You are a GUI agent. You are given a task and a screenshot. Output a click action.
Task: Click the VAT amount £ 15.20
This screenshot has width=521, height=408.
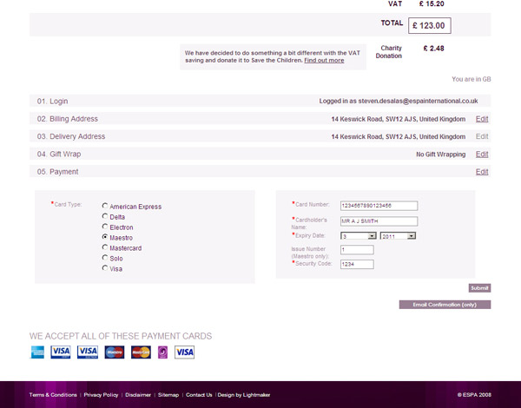pyautogui.click(x=432, y=3)
